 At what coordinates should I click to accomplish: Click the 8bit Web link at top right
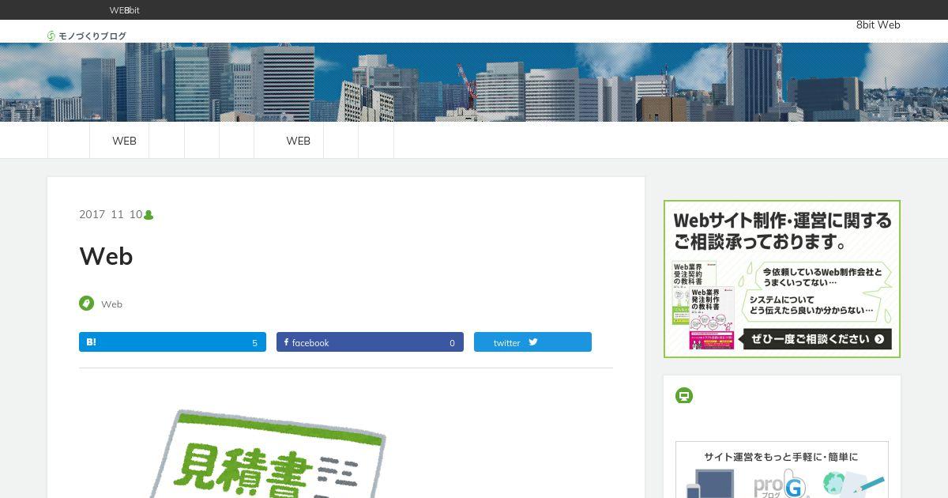[x=878, y=25]
